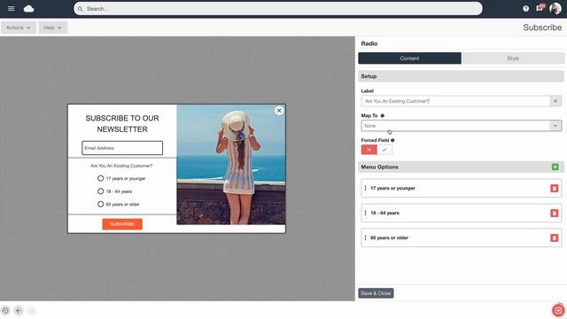Select '18 - 64 years' radio button
The image size is (567, 319).
pyautogui.click(x=100, y=191)
